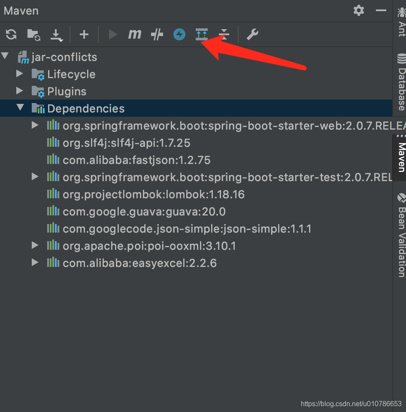Select the jar-conflicts project label
This screenshot has height=412, width=406.
64,57
